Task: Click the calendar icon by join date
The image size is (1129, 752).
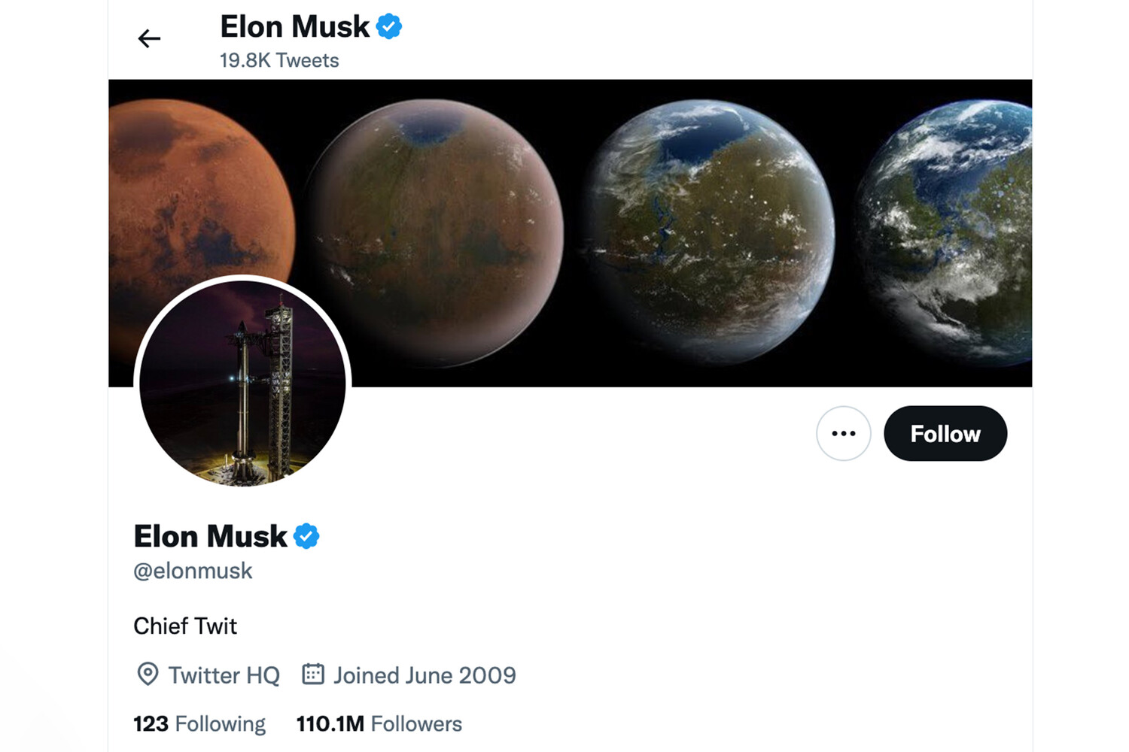Action: (x=313, y=674)
